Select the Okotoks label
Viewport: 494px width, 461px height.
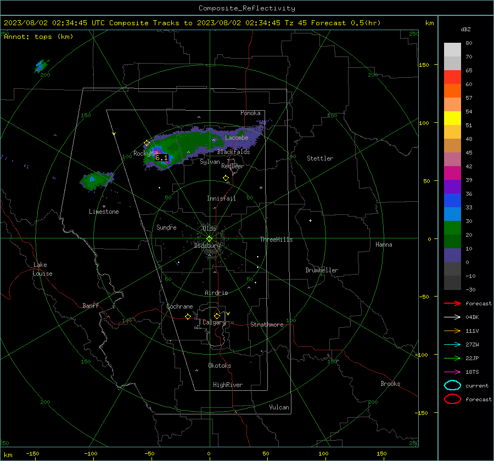[x=220, y=366]
